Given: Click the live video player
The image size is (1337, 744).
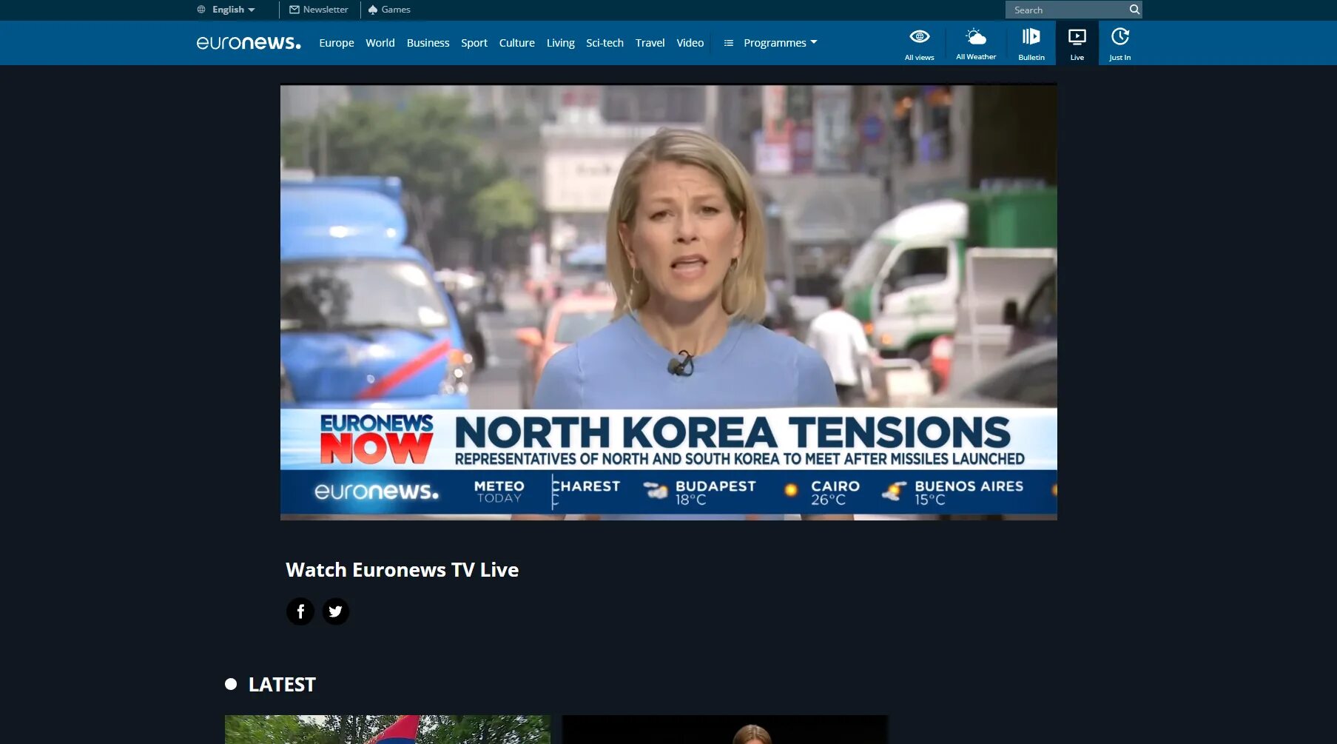Looking at the screenshot, I should (668, 302).
